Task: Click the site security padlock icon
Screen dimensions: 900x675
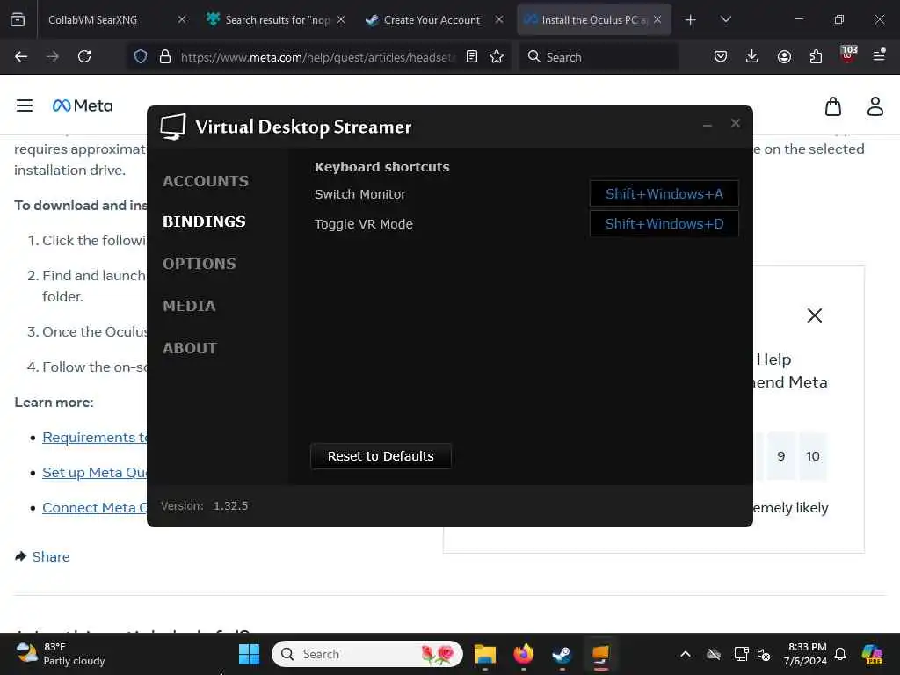Action: pos(165,56)
